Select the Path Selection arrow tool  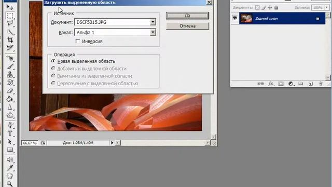(10, 141)
